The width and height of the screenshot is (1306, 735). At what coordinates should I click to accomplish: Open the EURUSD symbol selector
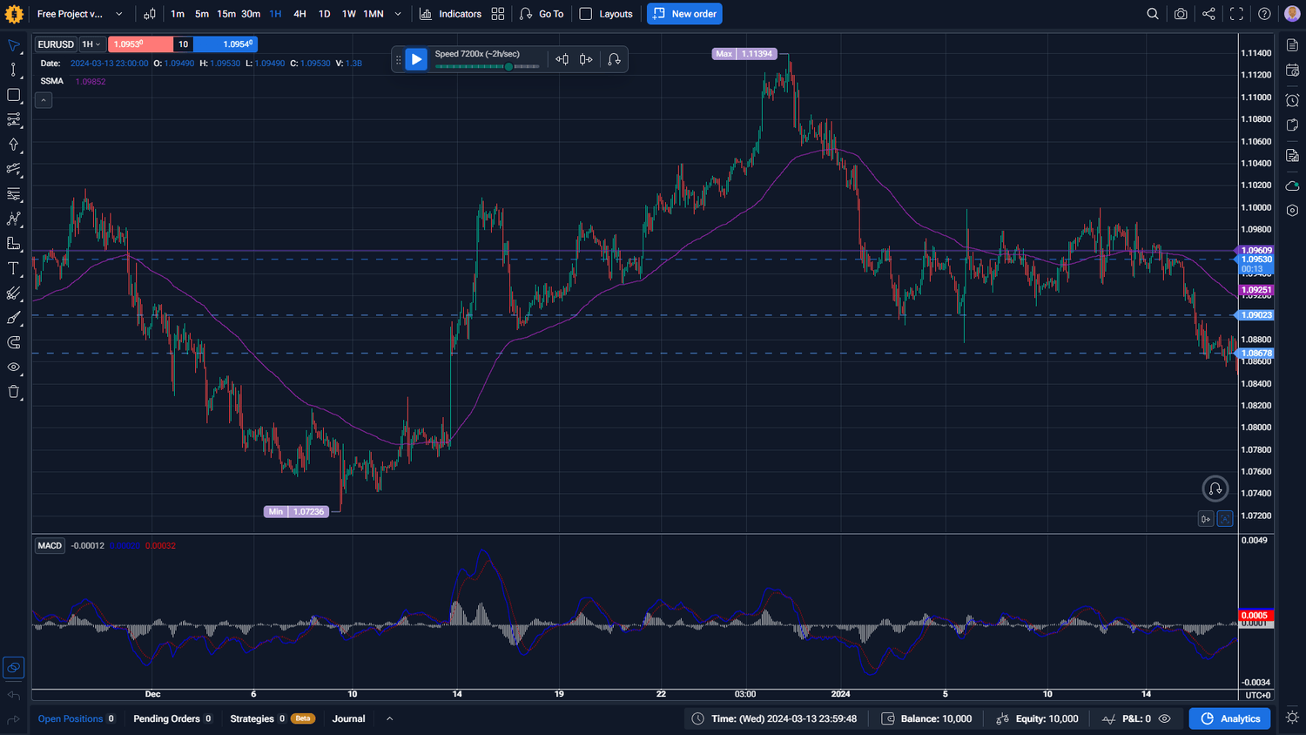56,44
